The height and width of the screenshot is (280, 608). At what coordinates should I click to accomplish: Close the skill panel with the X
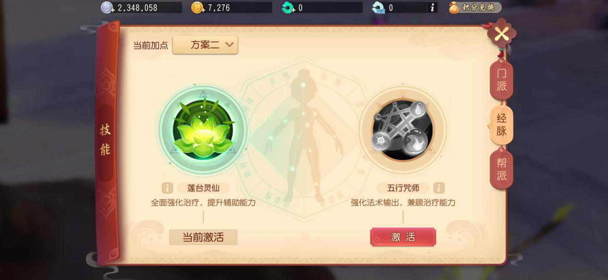(501, 34)
